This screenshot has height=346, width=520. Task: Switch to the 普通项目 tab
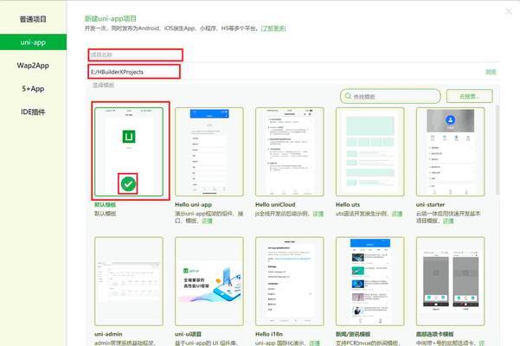(x=32, y=18)
